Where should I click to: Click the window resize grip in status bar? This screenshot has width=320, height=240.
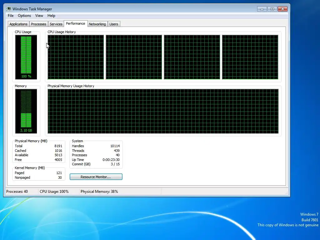[286, 193]
